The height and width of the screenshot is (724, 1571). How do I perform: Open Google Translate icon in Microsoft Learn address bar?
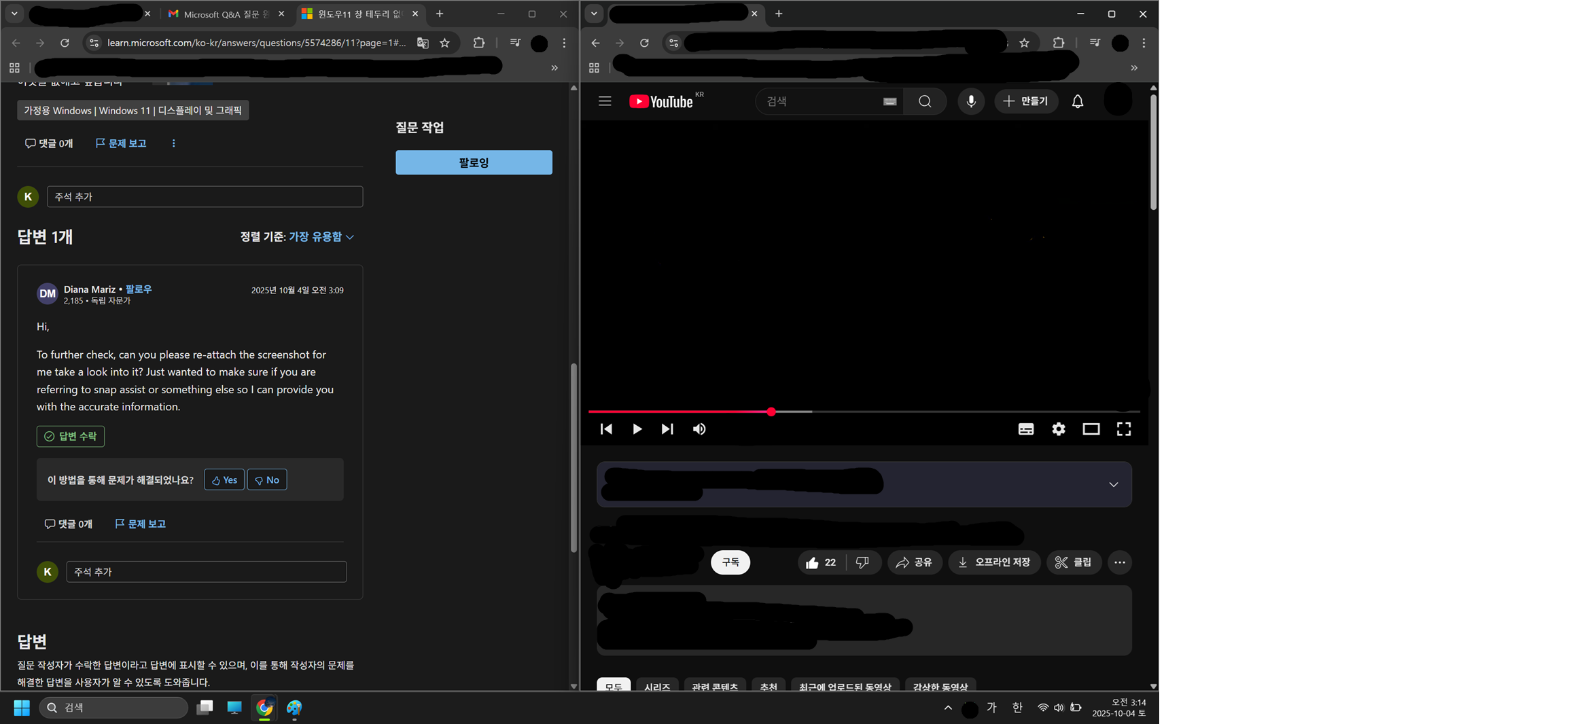[x=423, y=43]
